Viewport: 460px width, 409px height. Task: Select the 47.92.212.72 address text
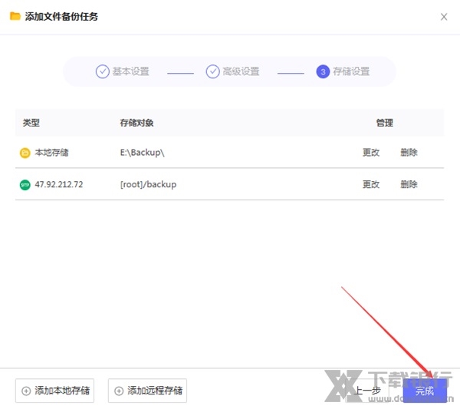click(59, 184)
